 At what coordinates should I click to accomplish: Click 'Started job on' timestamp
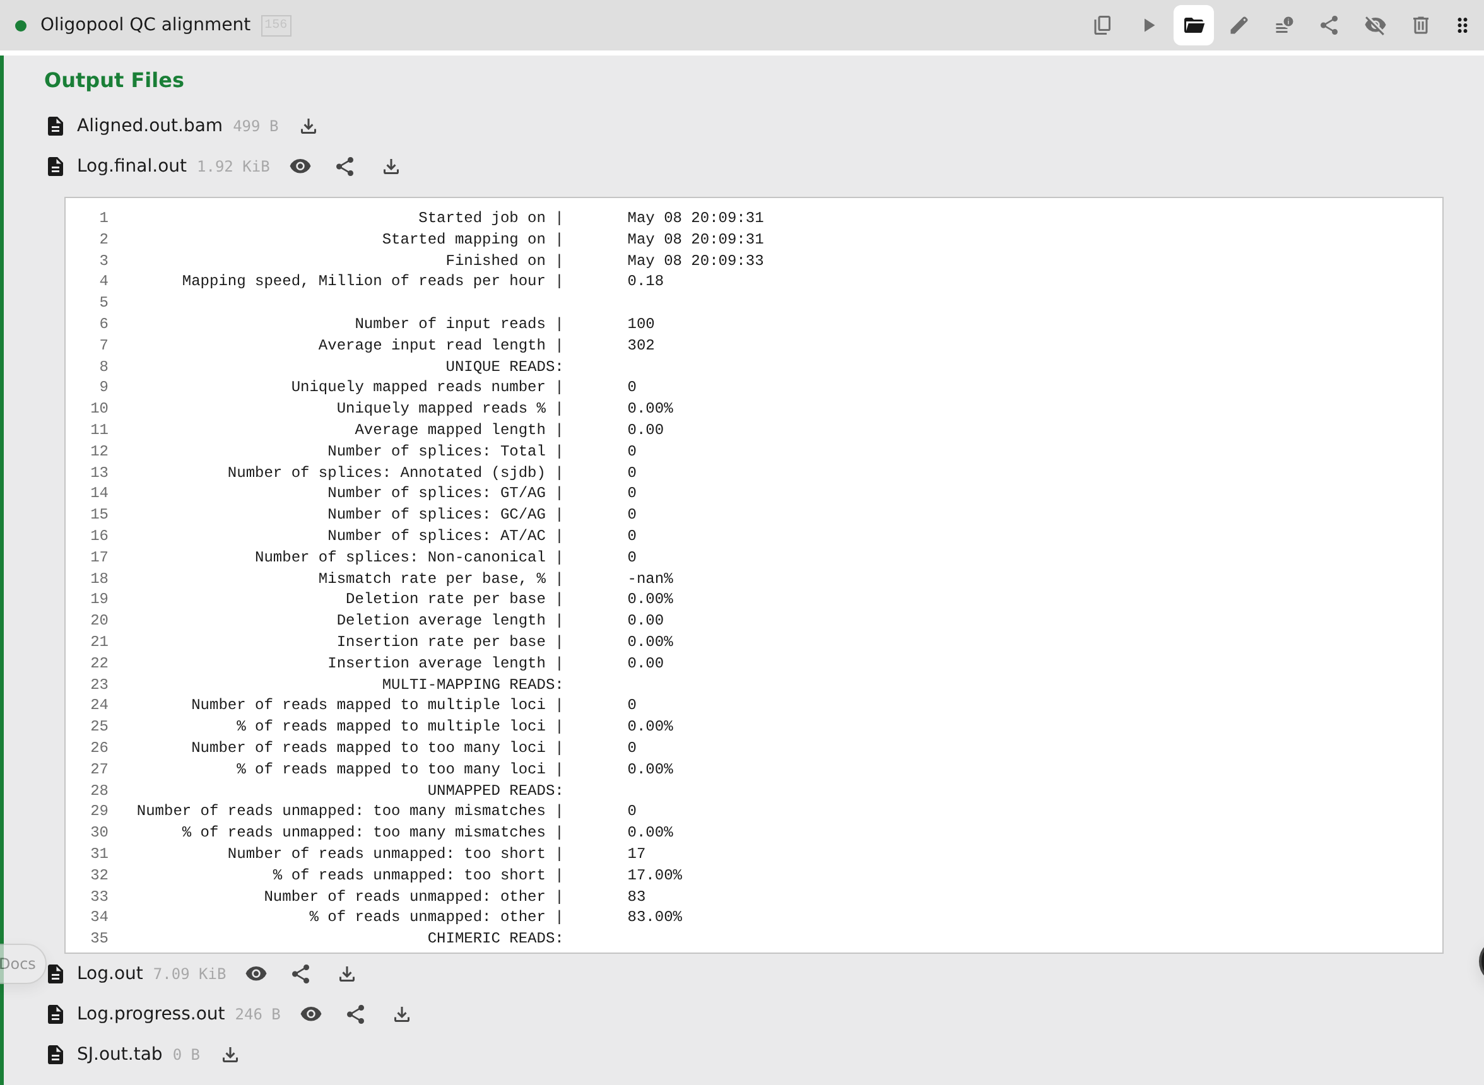[x=695, y=218]
